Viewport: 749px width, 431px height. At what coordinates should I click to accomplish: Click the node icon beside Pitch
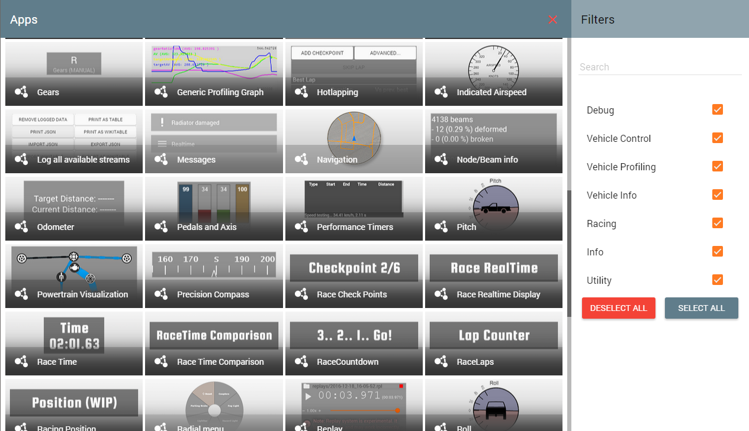[x=441, y=226]
